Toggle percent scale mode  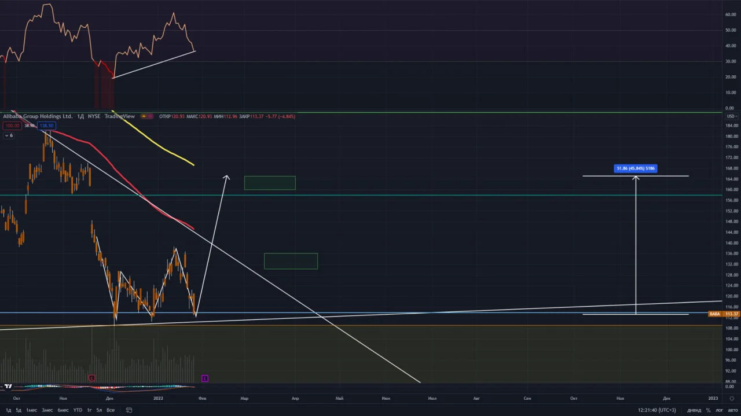(x=708, y=410)
